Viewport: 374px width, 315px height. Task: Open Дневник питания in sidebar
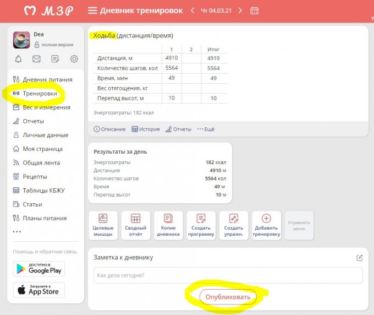(47, 79)
